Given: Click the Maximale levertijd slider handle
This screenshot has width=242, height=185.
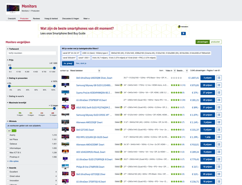Looking at the screenshot, I should [x=54, y=108].
